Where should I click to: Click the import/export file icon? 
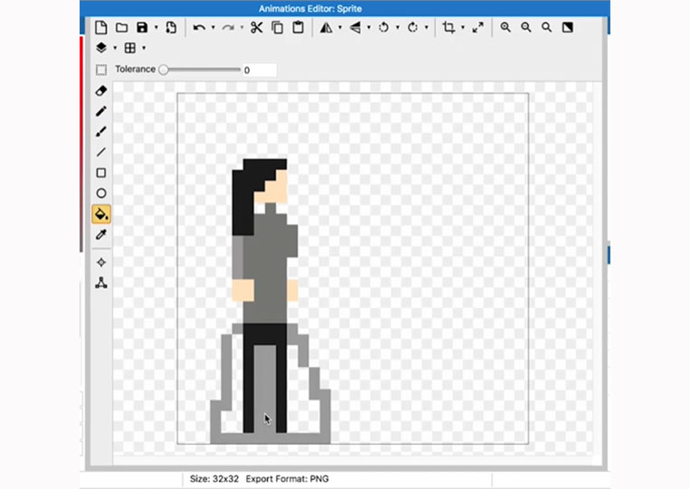[171, 27]
